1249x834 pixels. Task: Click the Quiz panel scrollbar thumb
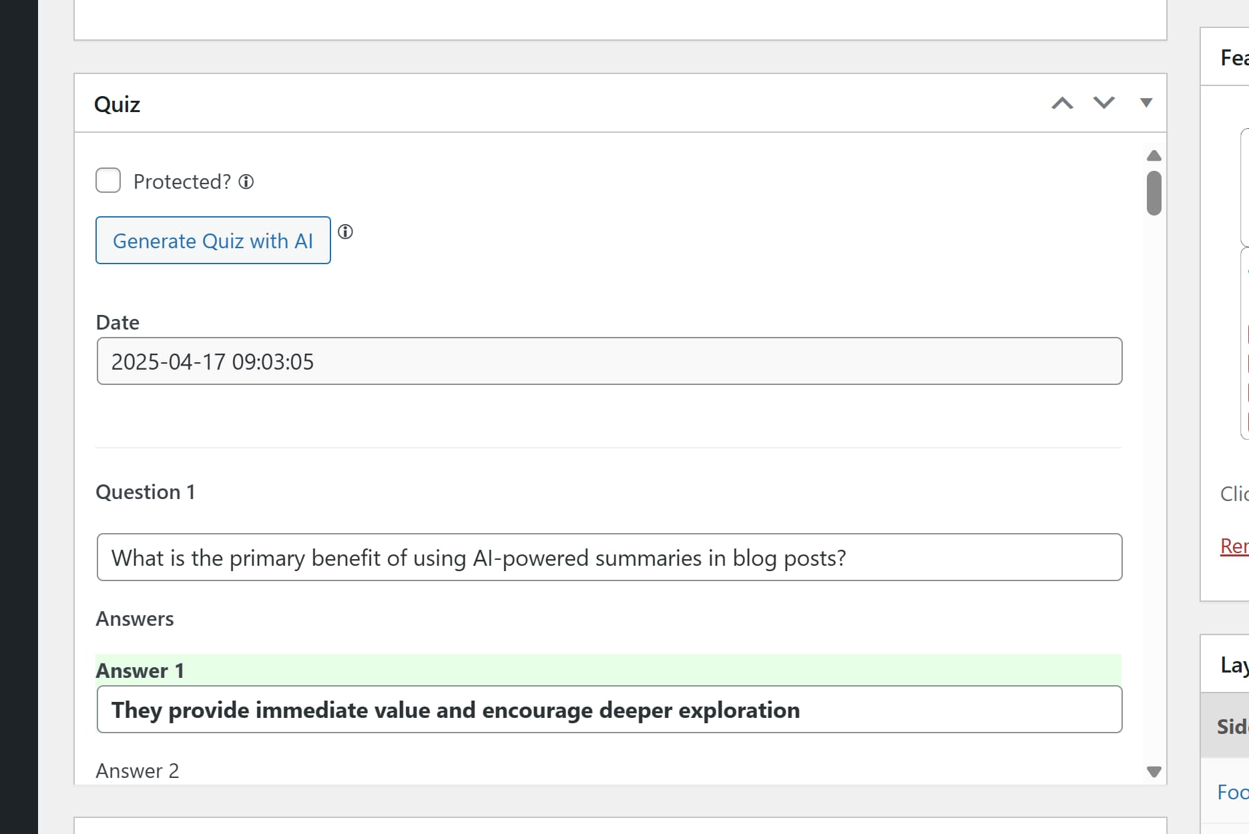click(x=1154, y=193)
